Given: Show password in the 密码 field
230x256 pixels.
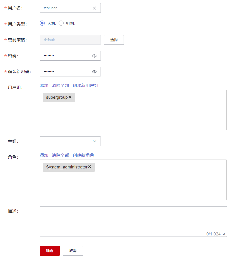Looking at the screenshot, I should point(94,56).
